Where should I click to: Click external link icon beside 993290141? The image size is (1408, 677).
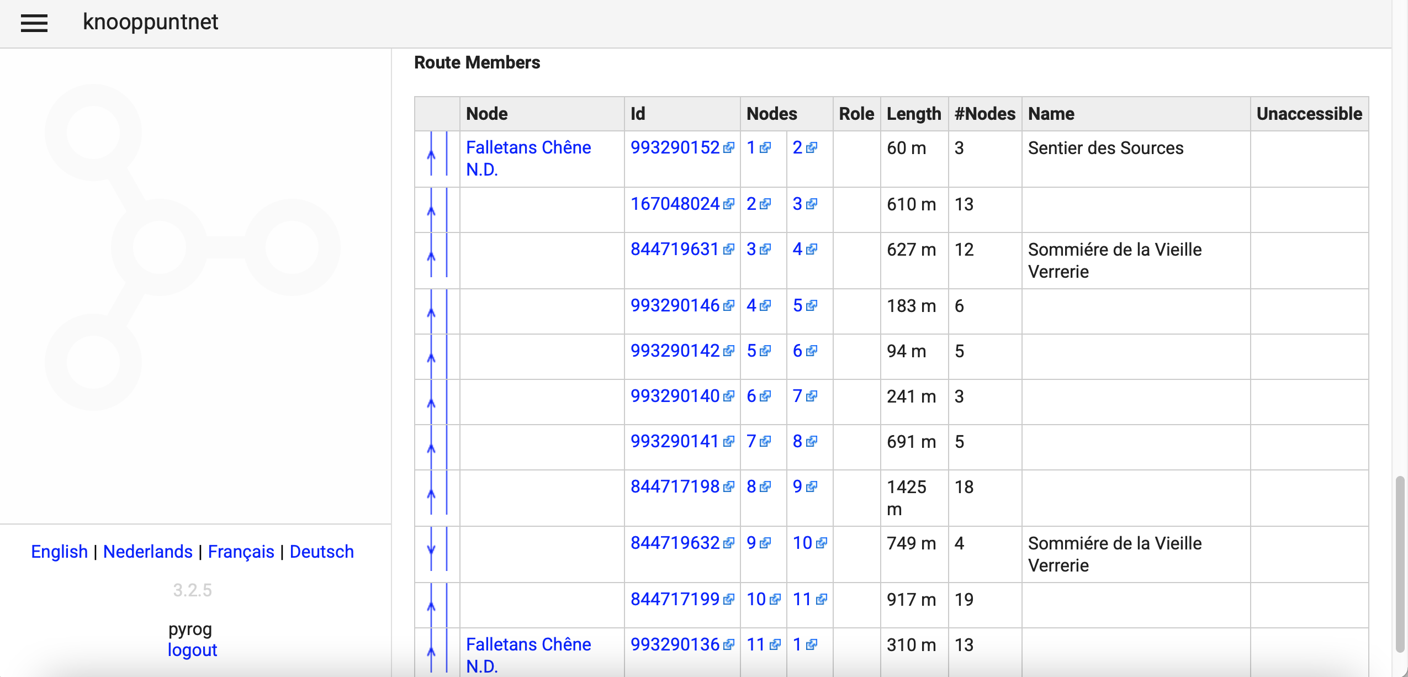pyautogui.click(x=729, y=441)
